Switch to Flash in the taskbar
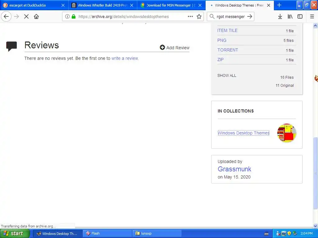This screenshot has width=318, height=238. click(107, 234)
